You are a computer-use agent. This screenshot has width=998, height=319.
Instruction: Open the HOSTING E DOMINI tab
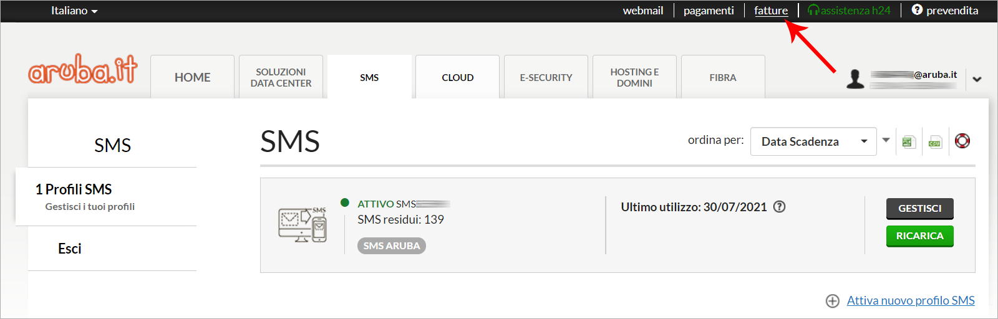(634, 77)
